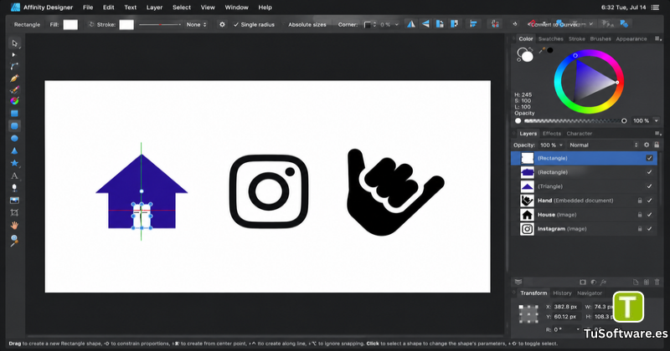The width and height of the screenshot is (670, 351).
Task: Select the Rounded Rectangle tool
Action: [14, 126]
